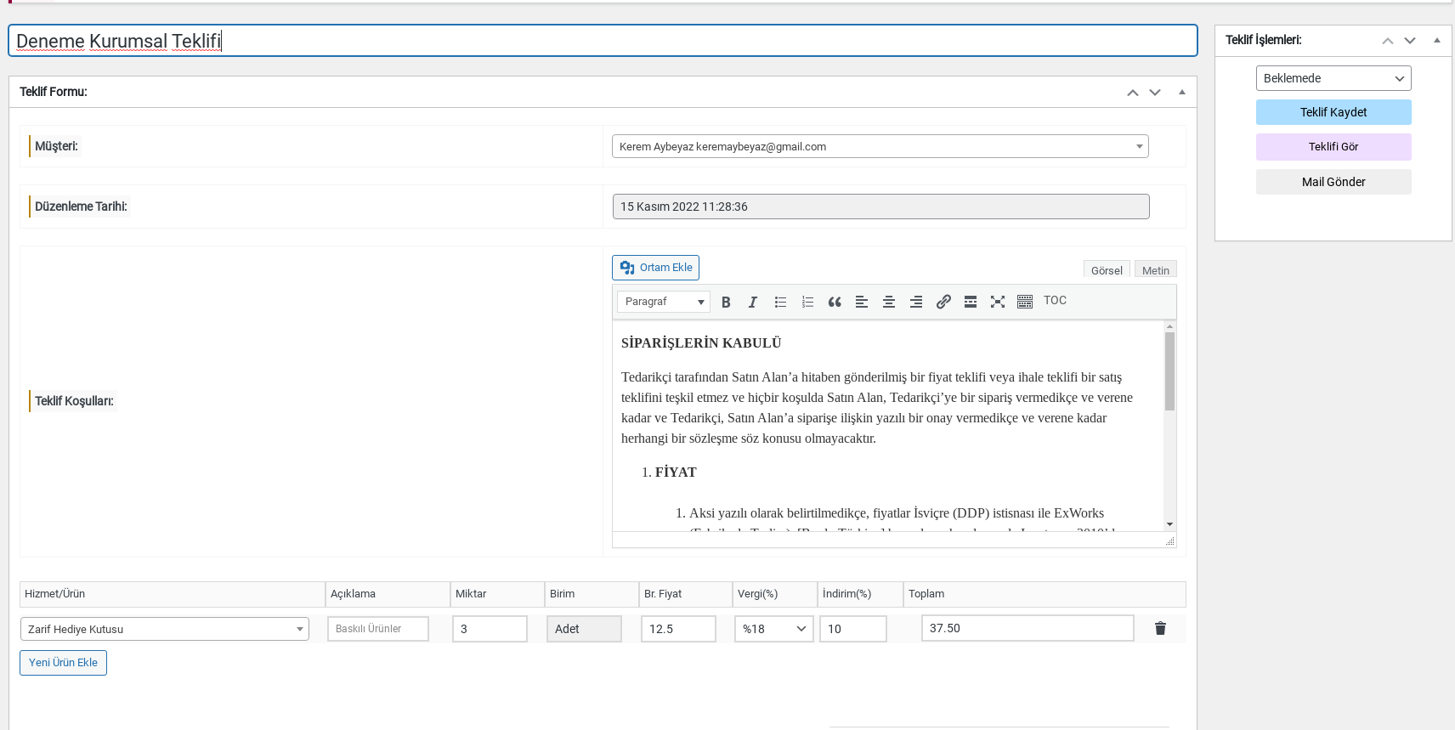
Task: Open the Müşteri customer dropdown
Action: [x=880, y=146]
